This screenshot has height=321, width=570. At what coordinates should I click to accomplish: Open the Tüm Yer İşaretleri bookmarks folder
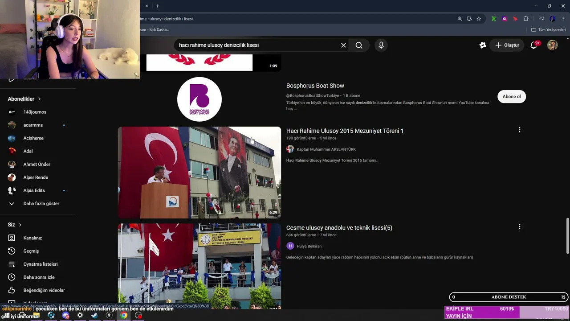click(549, 30)
